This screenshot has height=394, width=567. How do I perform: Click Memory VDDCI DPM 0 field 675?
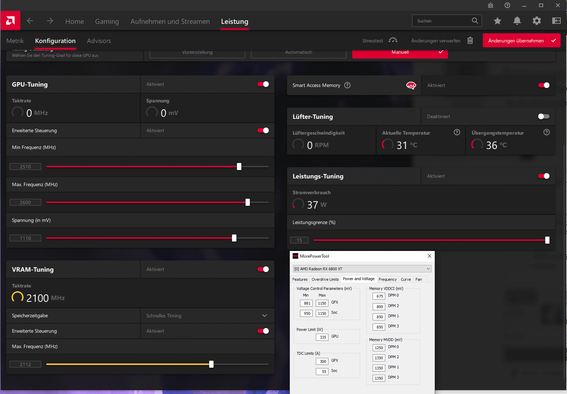click(x=379, y=296)
